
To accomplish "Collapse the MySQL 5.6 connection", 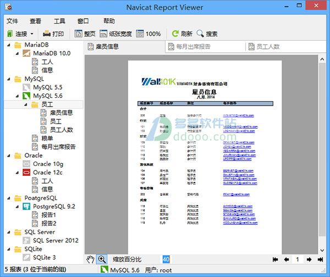I will pyautogui.click(x=17, y=96).
